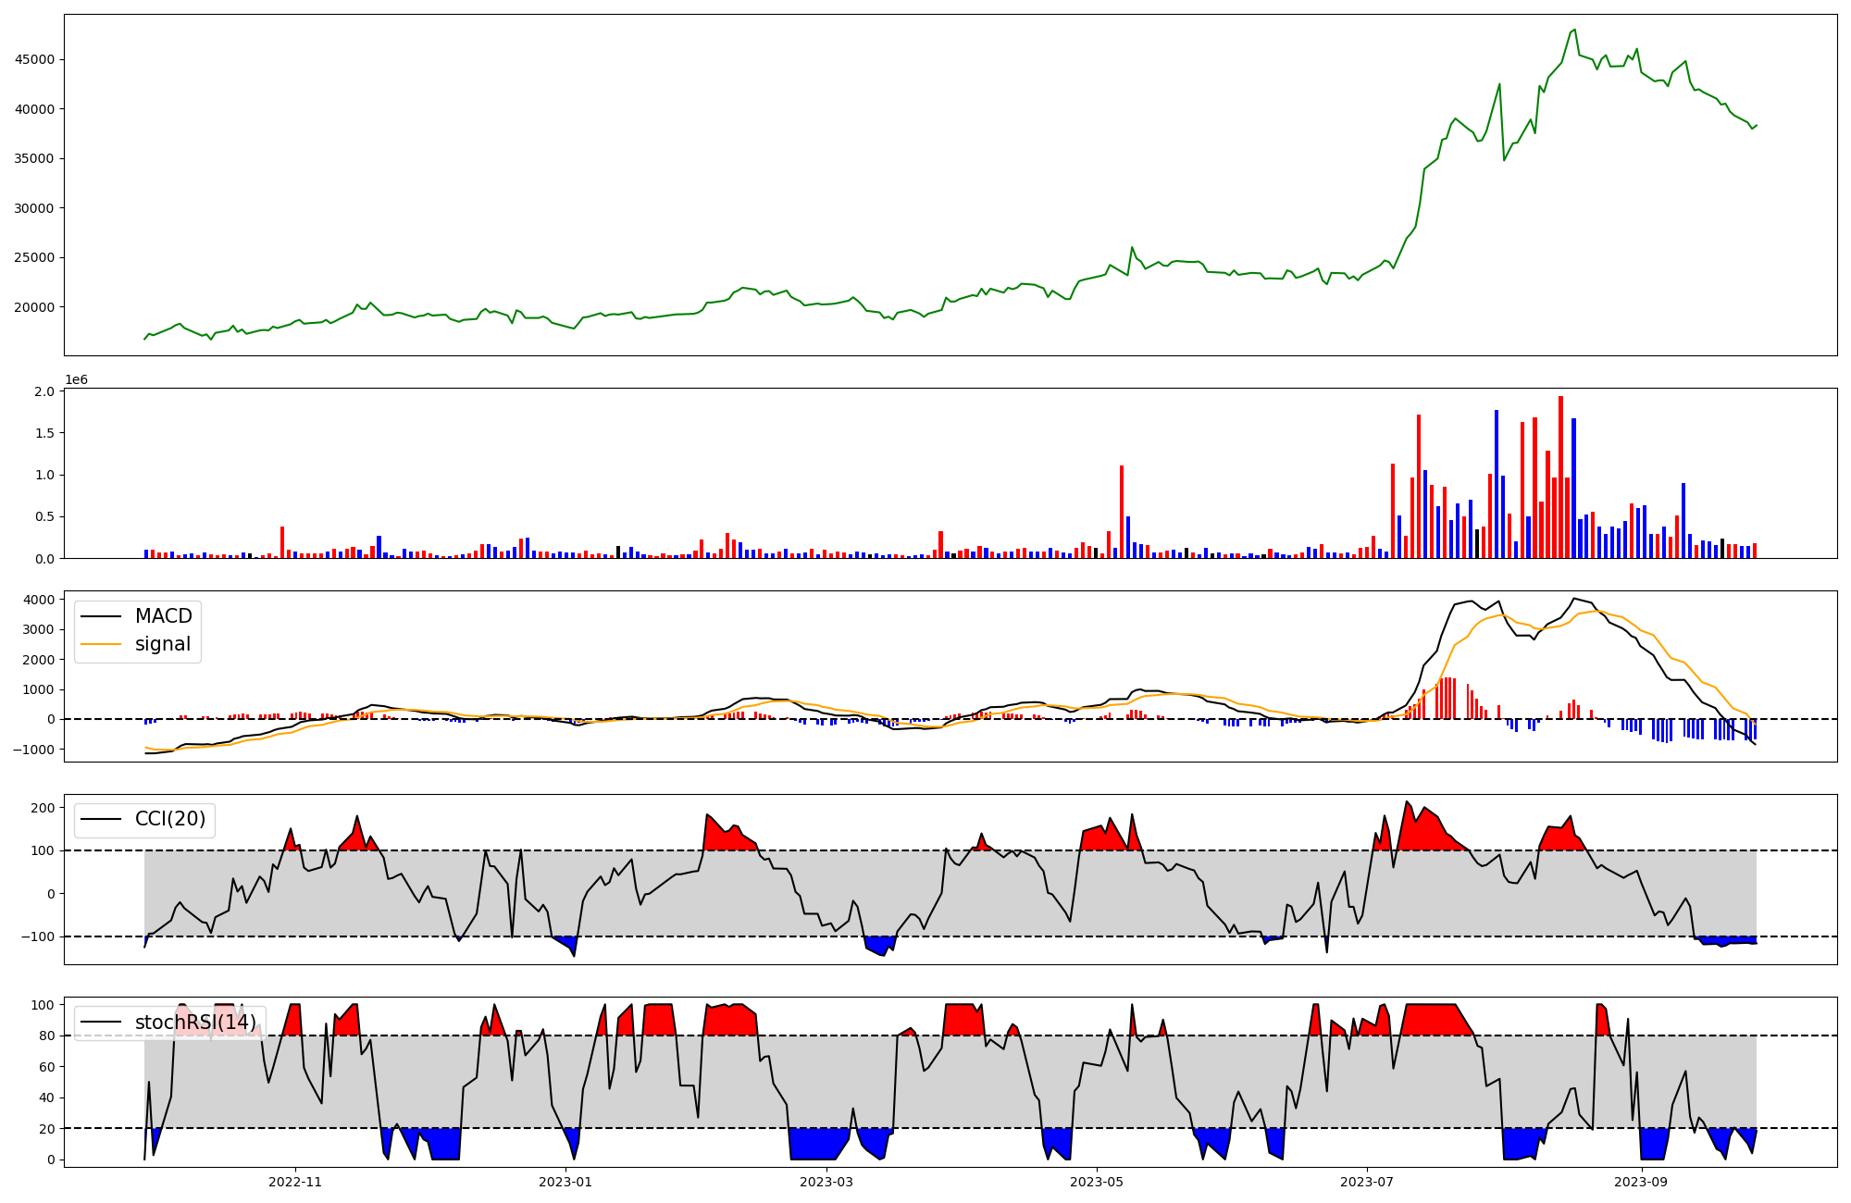Click the black MACD legend line sample
The width and height of the screenshot is (1851, 1203).
point(102,616)
